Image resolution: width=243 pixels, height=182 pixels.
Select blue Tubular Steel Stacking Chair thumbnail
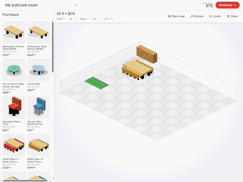[38, 108]
